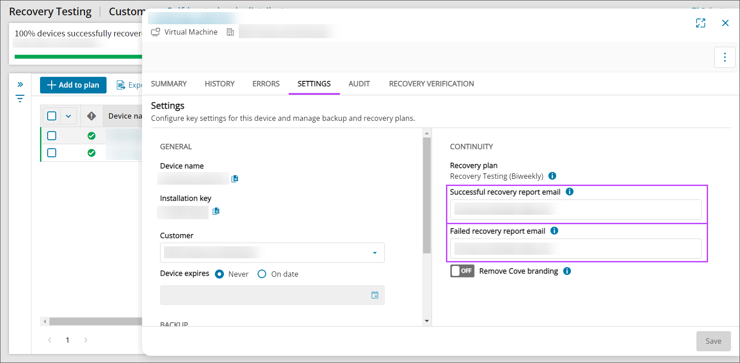
Task: Click info icon next to Remove Cove branding
Action: [567, 271]
